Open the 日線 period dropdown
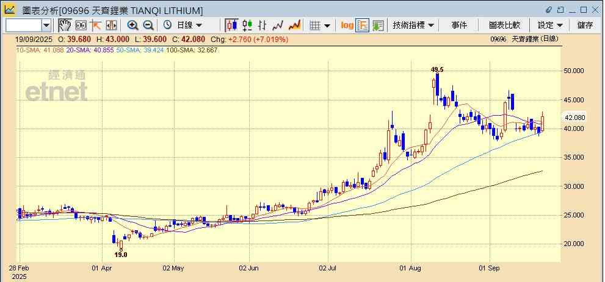This screenshot has width=605, height=282. click(189, 26)
